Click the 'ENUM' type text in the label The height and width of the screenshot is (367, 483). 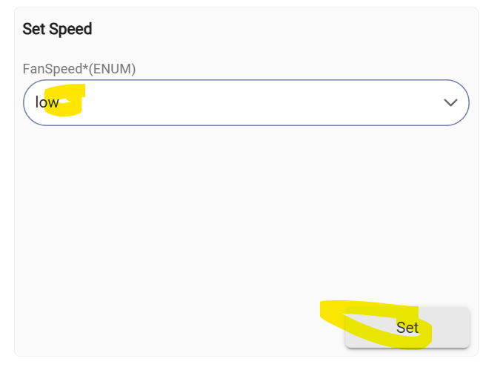pyautogui.click(x=117, y=68)
